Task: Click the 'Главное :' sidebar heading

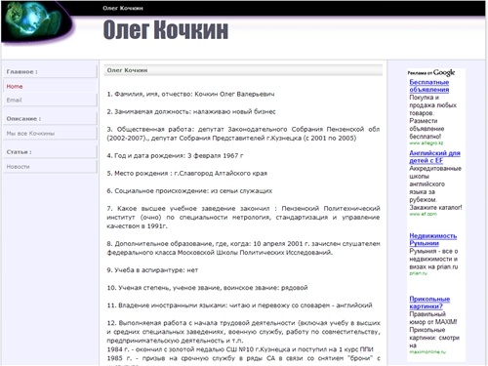Action: coord(21,71)
